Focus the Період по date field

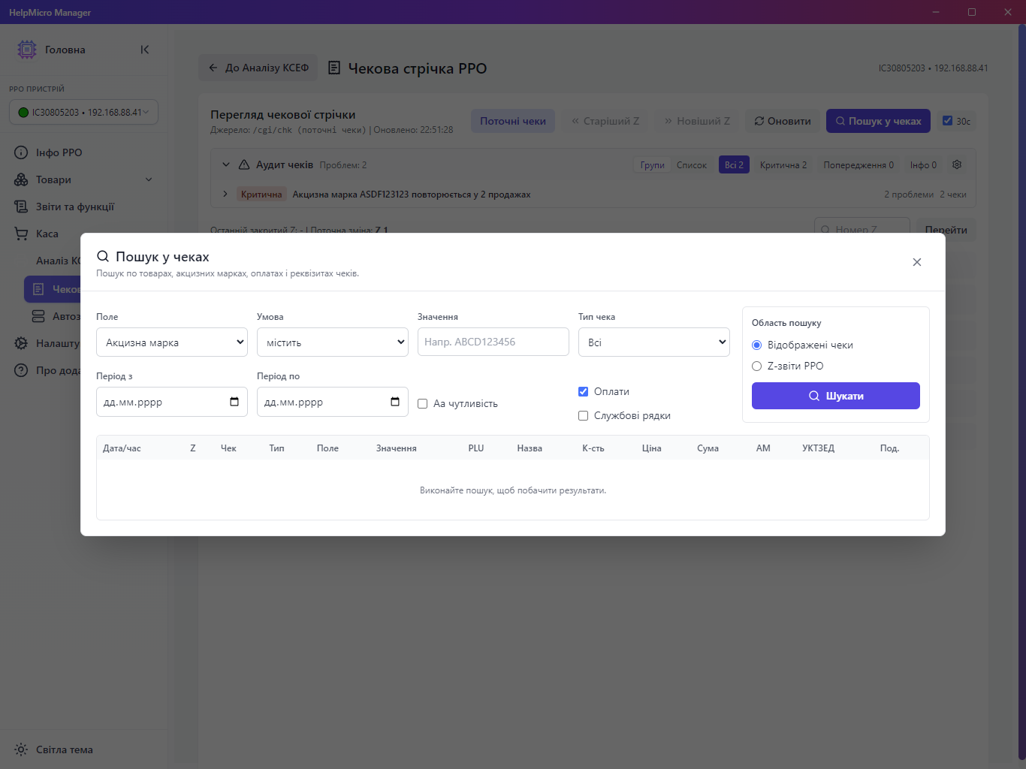coord(333,402)
